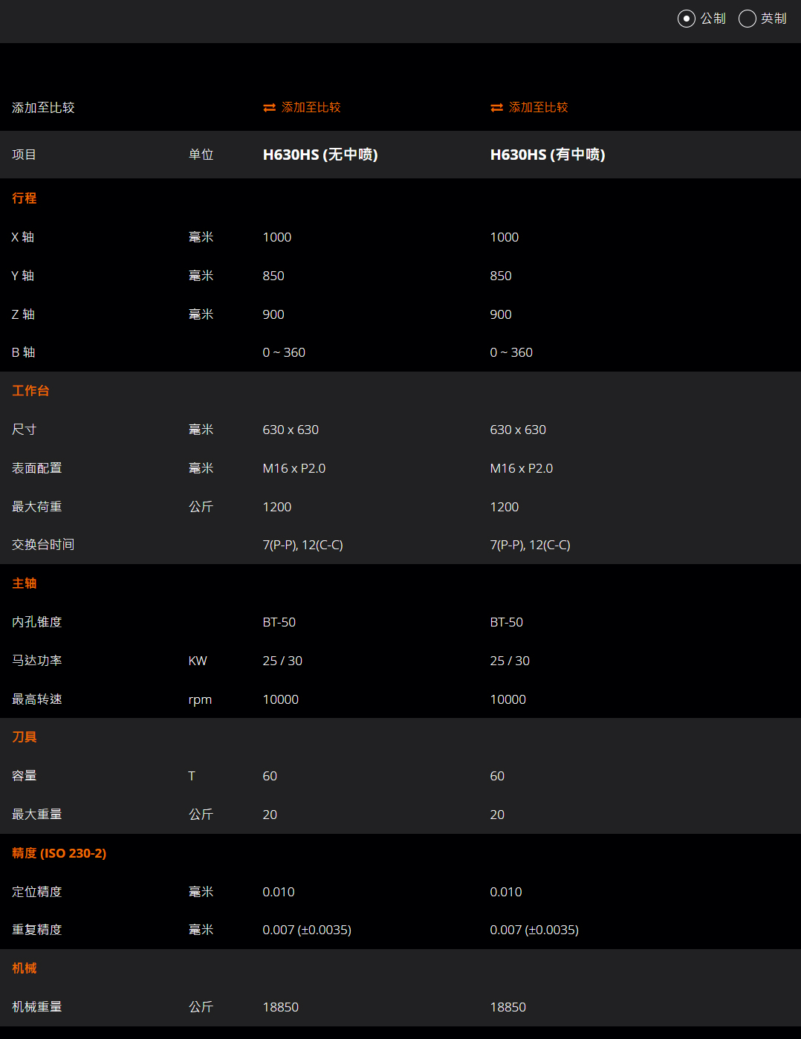
Task: Add the first model via 添加至比较 link
Action: tap(311, 108)
